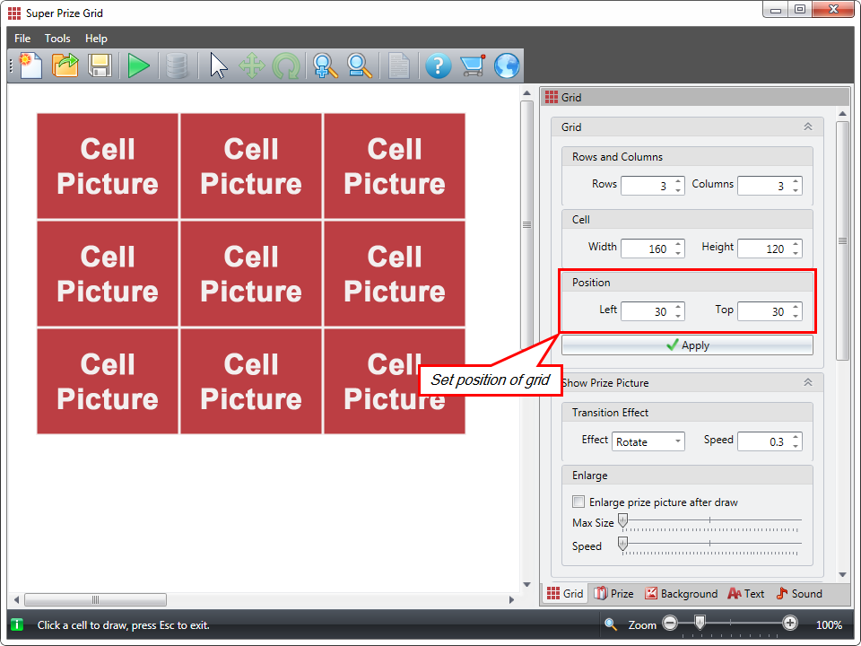Enable 'Enlarge prize picture after draw' checkbox
861x646 pixels.
[x=578, y=502]
